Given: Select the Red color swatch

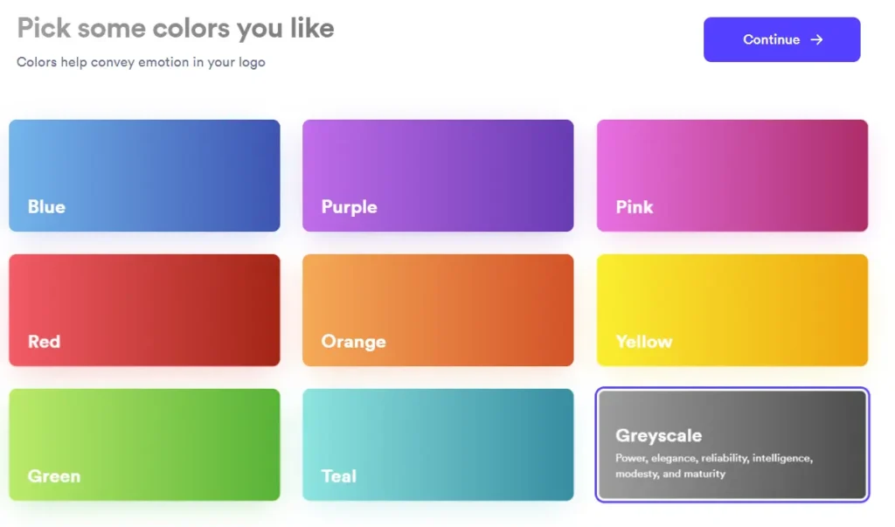Looking at the screenshot, I should [144, 309].
